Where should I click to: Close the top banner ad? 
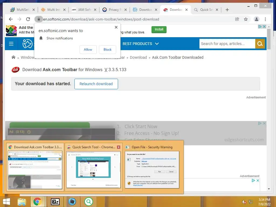264,27
